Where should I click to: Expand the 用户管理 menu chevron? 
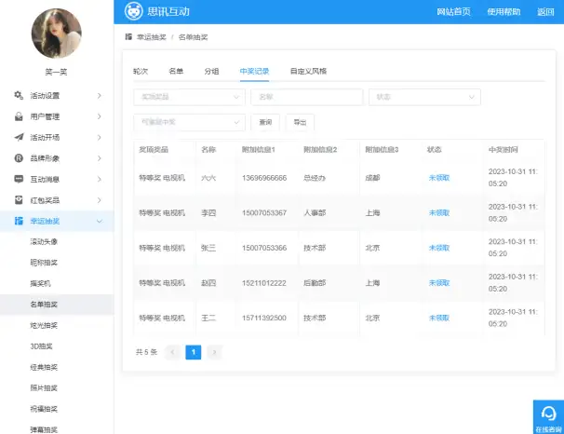click(x=100, y=116)
